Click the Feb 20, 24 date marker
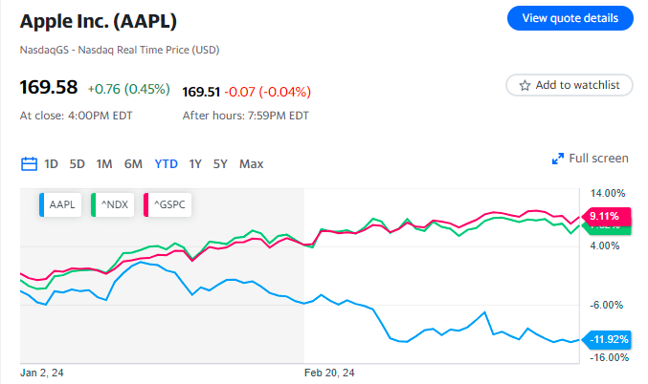Screen dimensions: 648x384 tap(329, 373)
